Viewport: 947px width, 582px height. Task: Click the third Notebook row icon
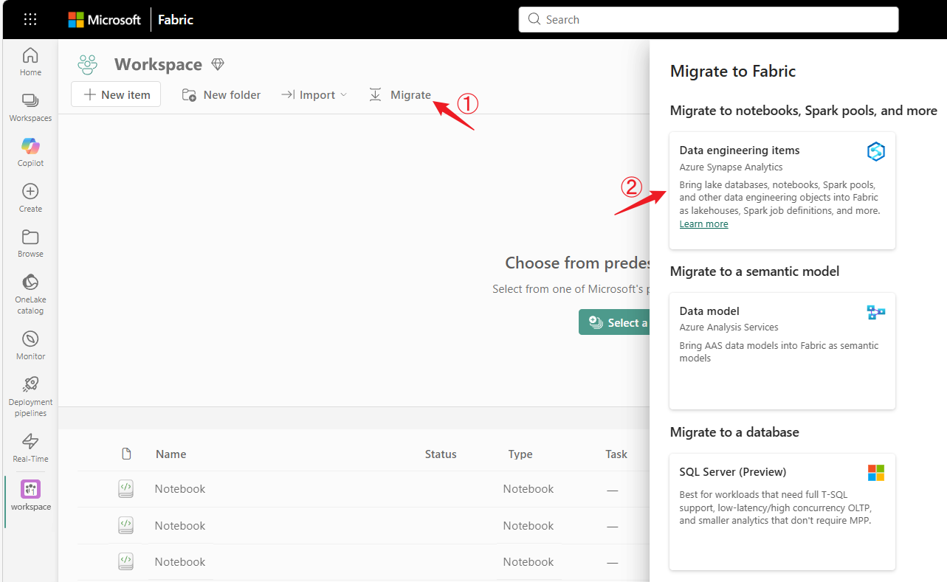(x=126, y=562)
